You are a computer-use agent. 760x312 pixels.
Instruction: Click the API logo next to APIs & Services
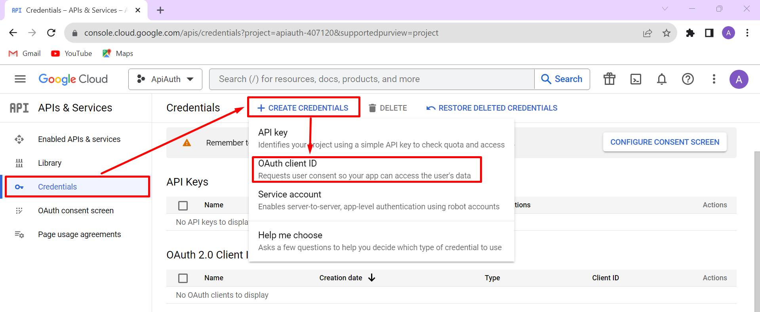(x=19, y=108)
